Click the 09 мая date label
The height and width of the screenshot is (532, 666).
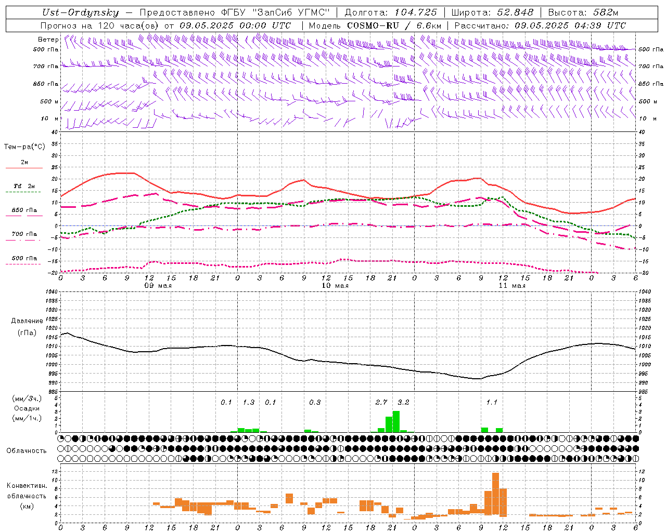pos(158,285)
